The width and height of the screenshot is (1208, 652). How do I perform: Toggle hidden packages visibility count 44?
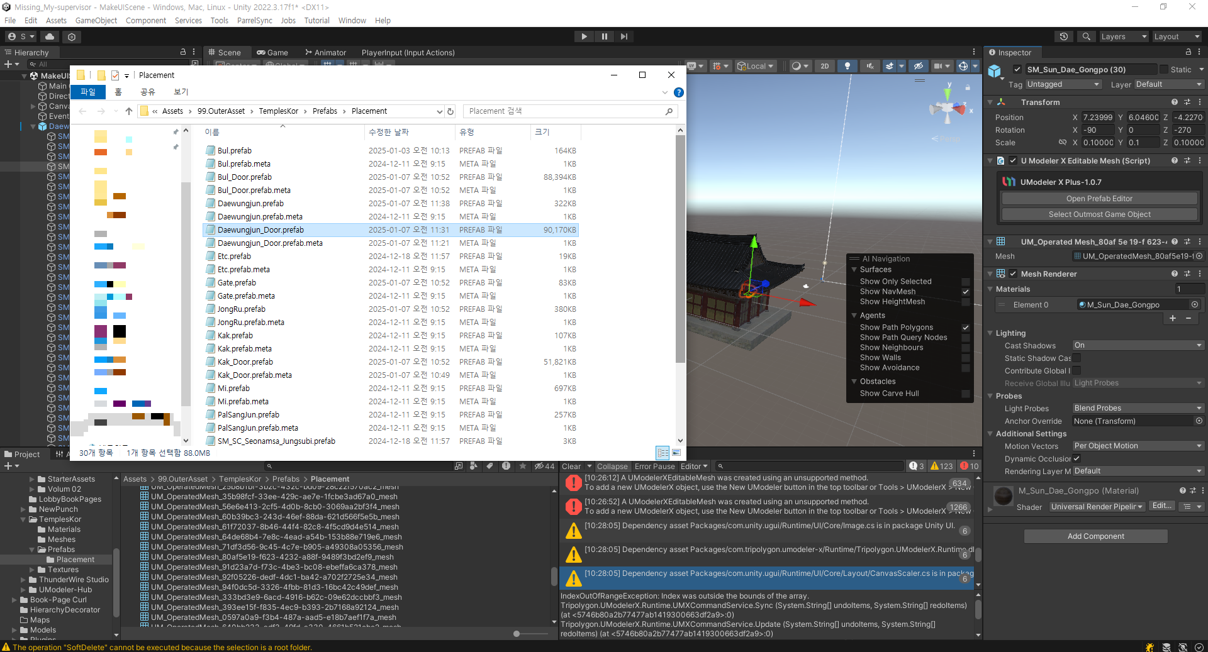[545, 466]
